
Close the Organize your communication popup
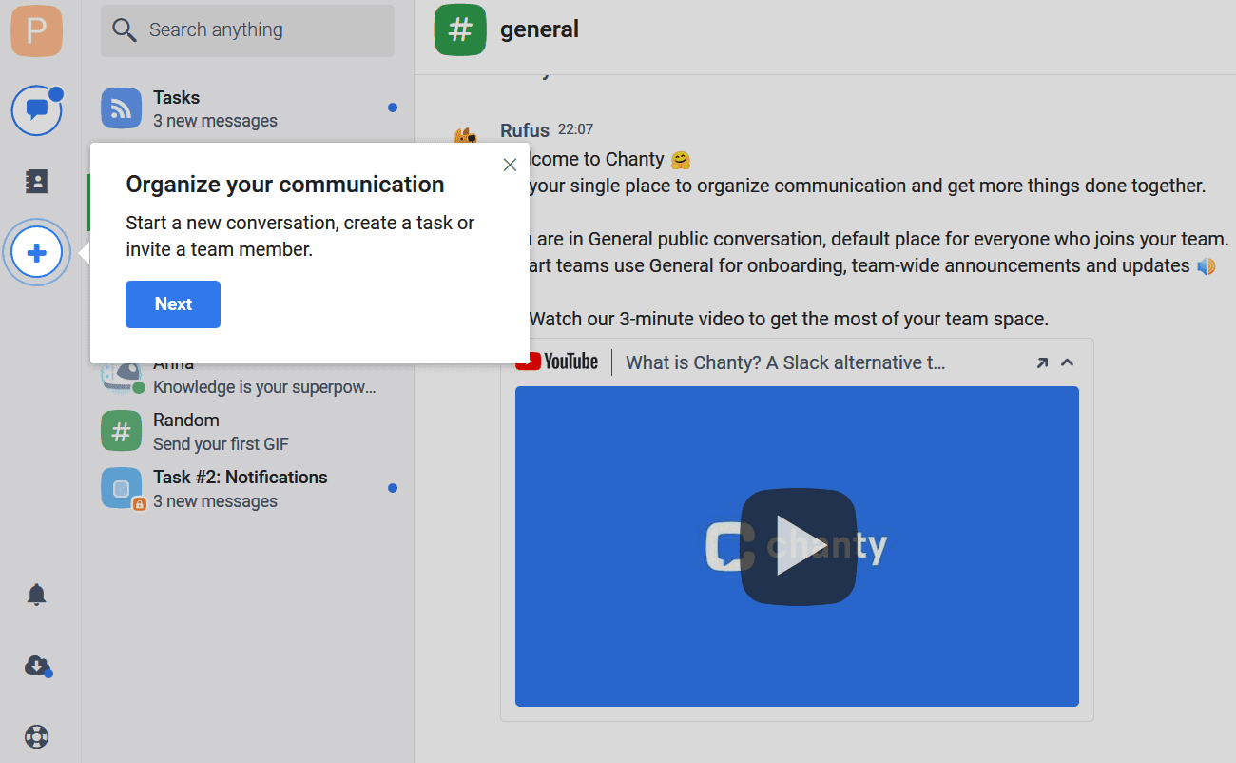tap(510, 165)
